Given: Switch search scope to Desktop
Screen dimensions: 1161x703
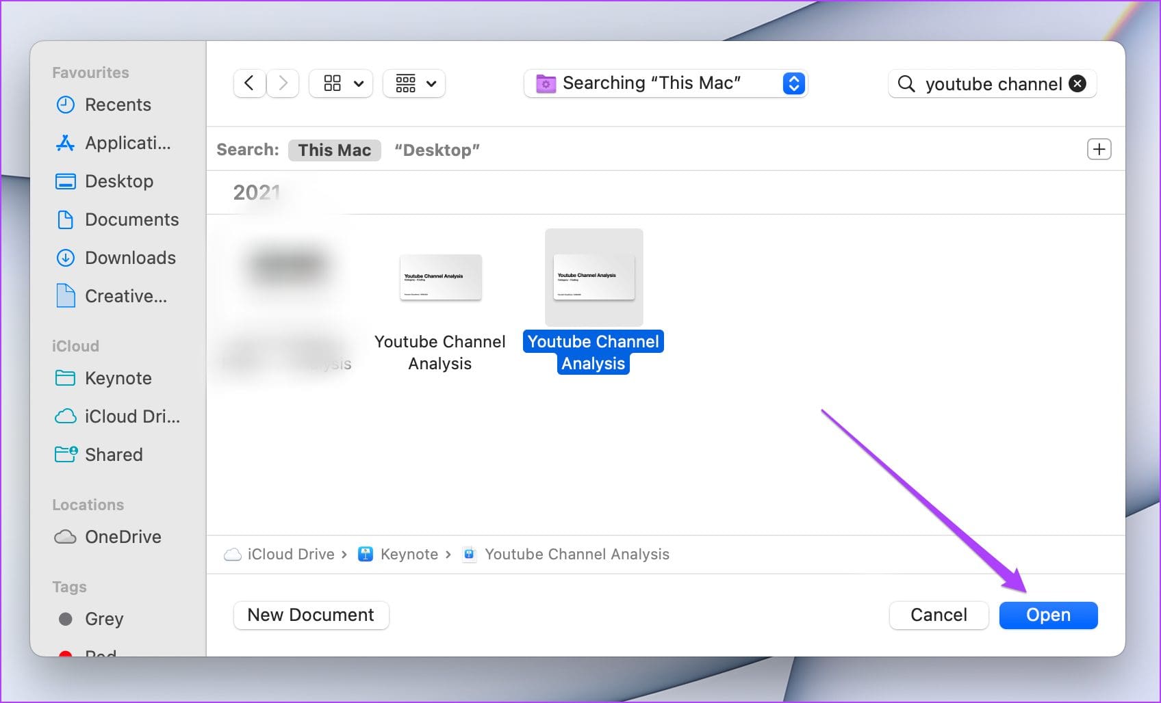Looking at the screenshot, I should 437,150.
